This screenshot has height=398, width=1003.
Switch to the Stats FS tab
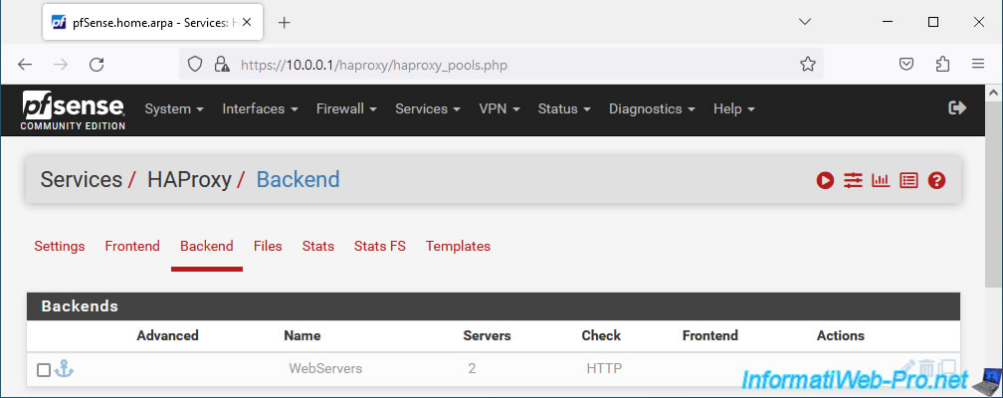pos(380,247)
